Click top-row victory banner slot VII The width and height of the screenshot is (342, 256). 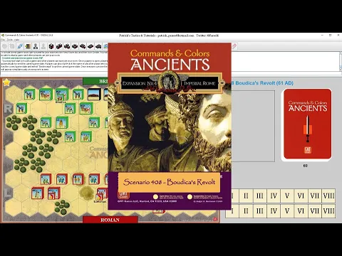tap(315, 196)
